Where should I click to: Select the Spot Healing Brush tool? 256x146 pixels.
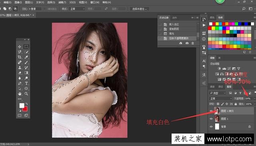(x=20, y=62)
